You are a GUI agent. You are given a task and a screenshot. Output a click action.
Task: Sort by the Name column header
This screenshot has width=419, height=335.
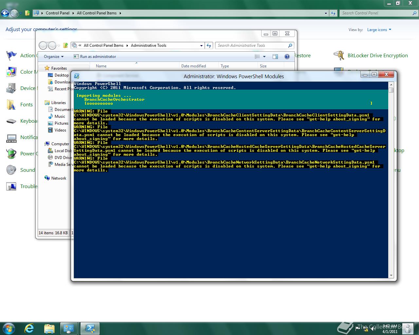101,66
